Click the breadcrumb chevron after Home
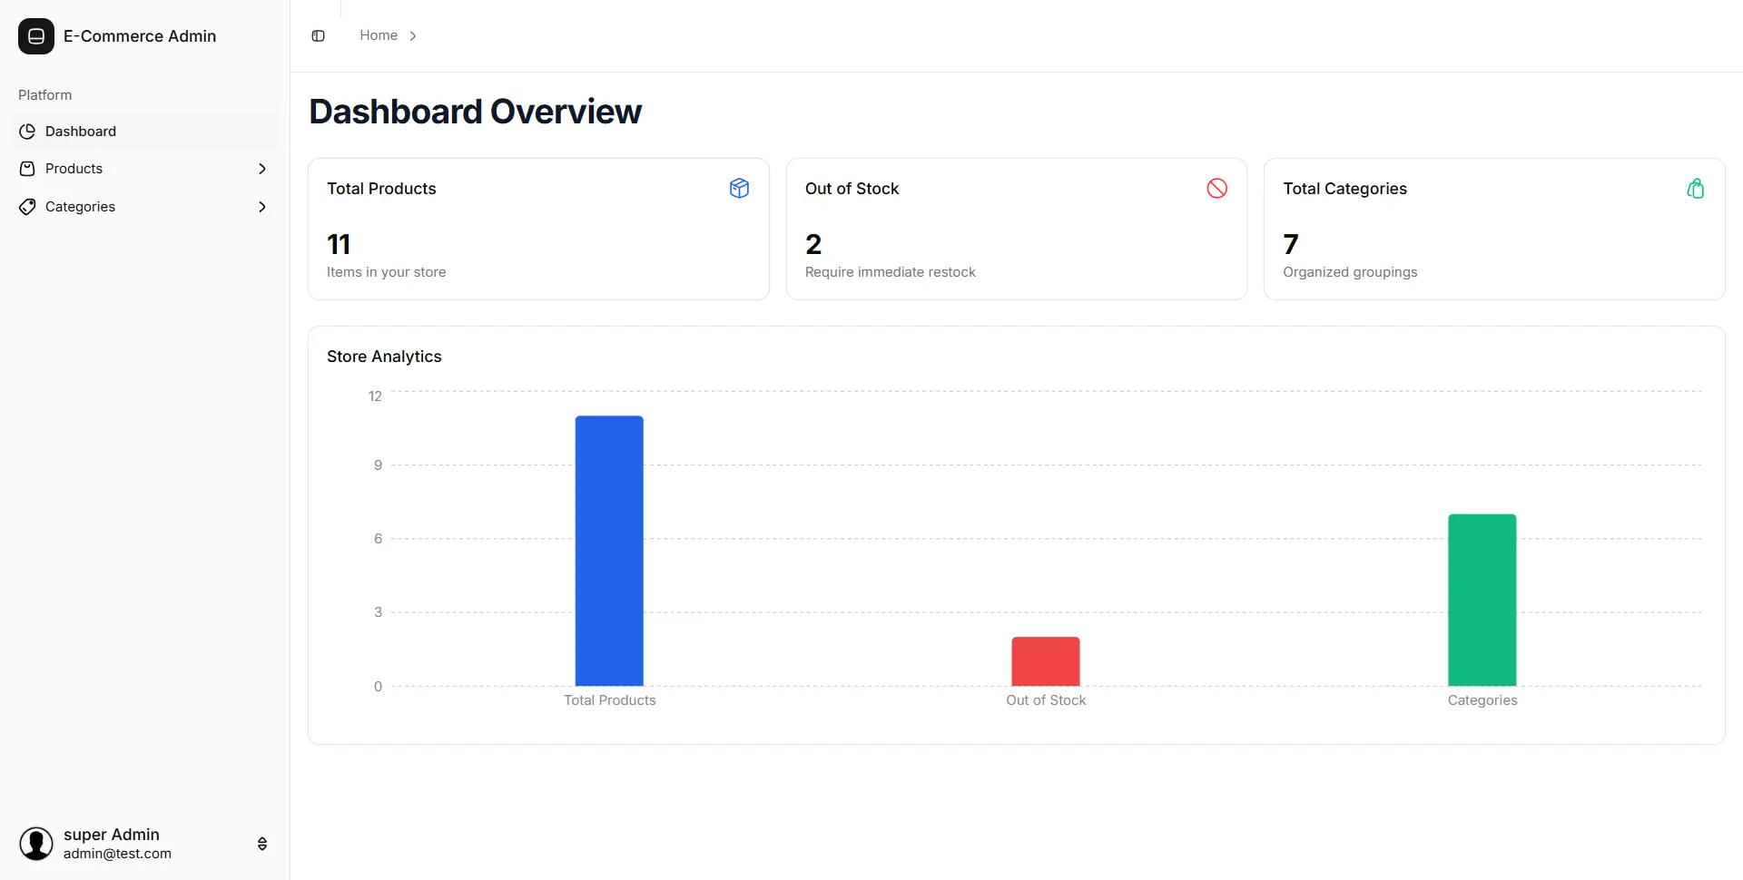 pyautogui.click(x=413, y=36)
